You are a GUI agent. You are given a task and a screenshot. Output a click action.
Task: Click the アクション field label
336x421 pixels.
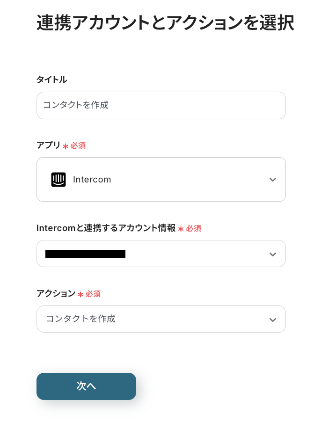point(56,294)
